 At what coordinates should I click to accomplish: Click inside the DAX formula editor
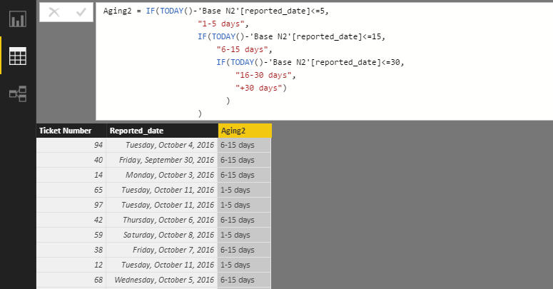coord(324,62)
